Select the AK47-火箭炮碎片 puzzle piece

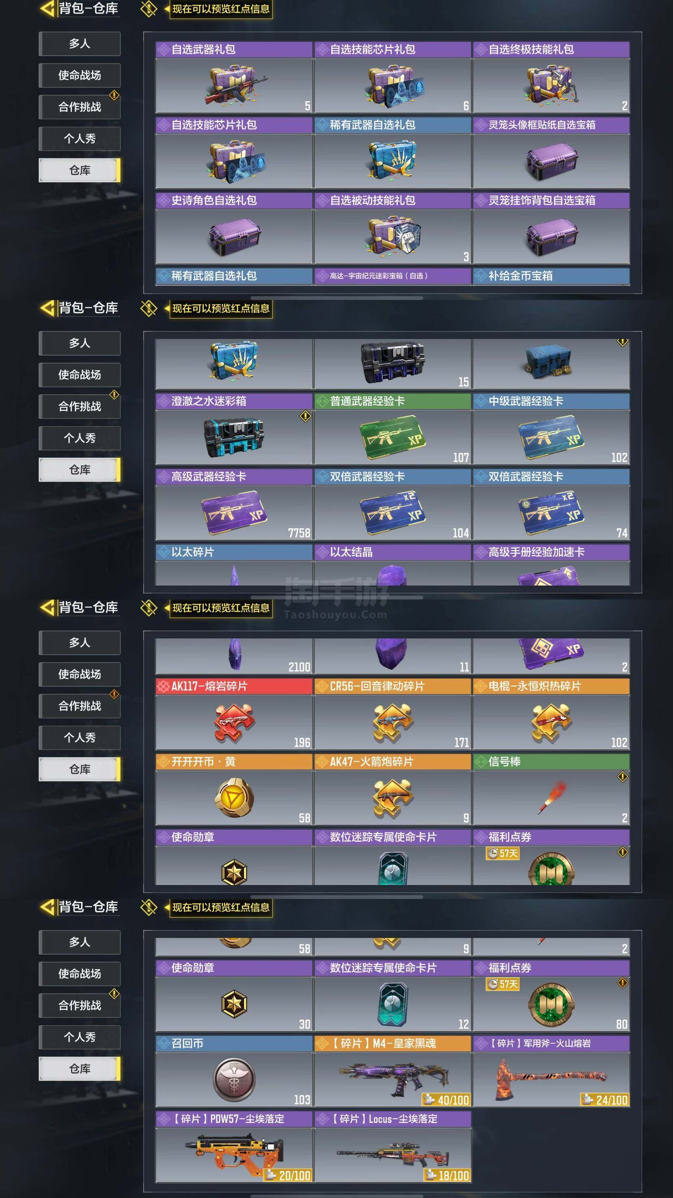click(x=393, y=789)
